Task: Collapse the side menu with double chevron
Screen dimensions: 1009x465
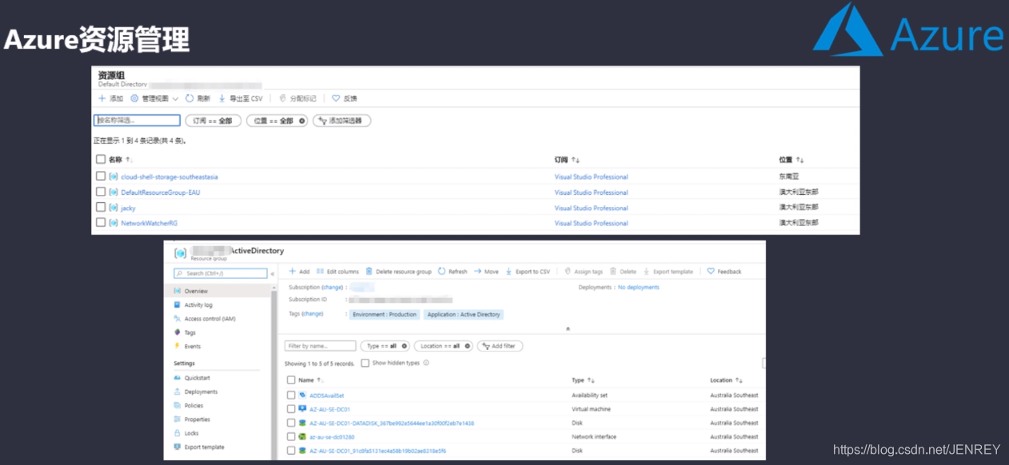Action: click(x=273, y=273)
